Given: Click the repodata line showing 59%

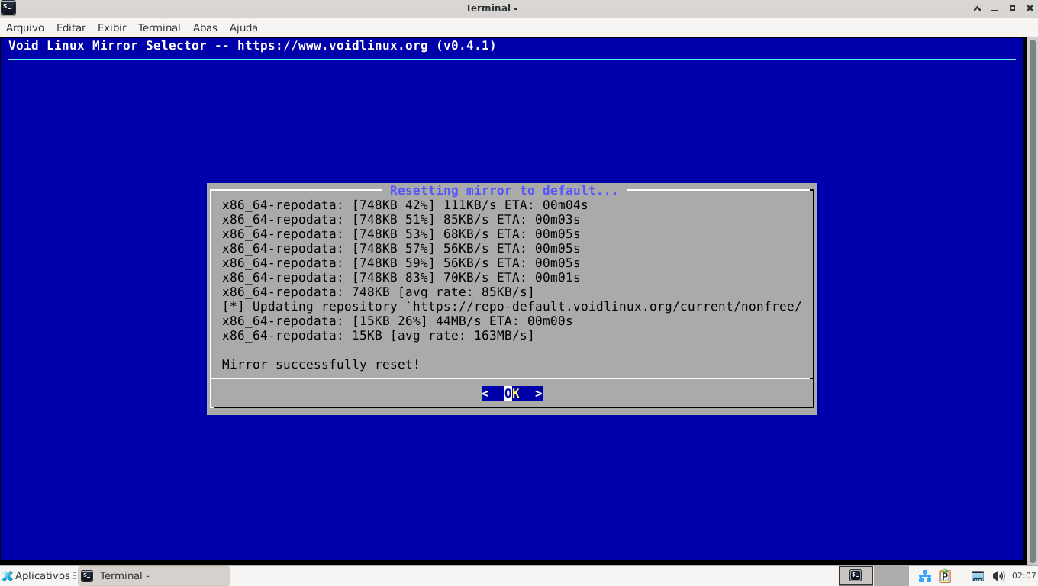Looking at the screenshot, I should coord(401,263).
